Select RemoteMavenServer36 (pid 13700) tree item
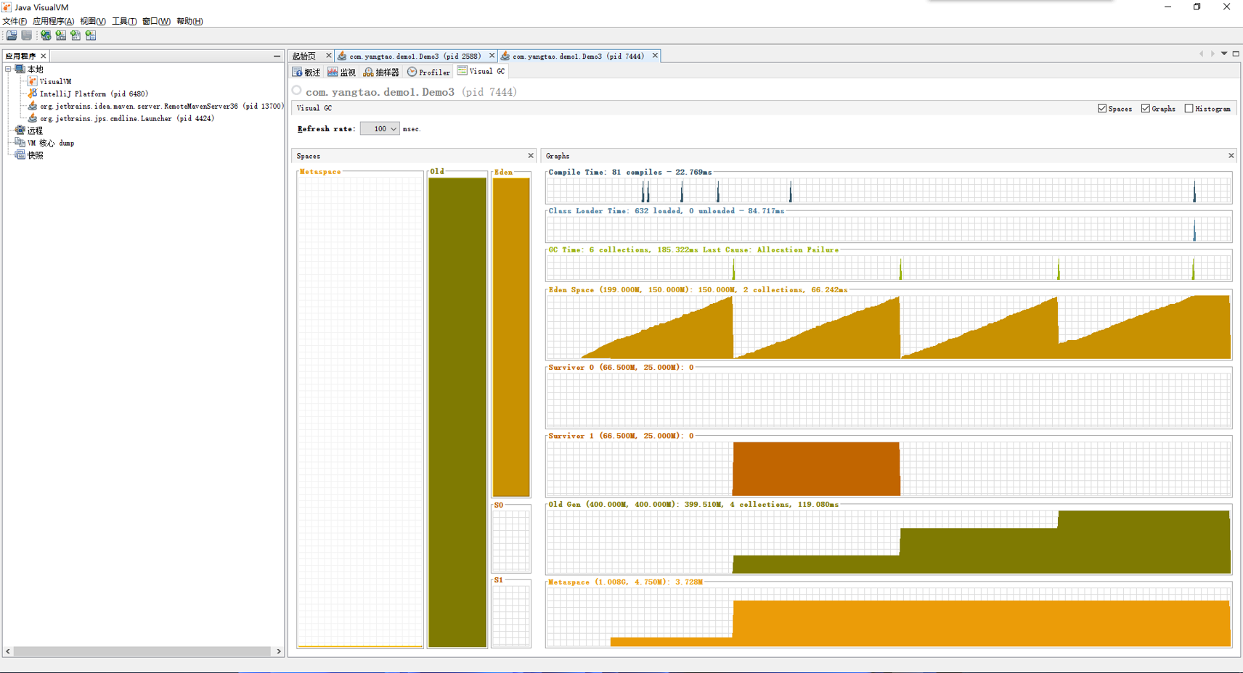 161,106
